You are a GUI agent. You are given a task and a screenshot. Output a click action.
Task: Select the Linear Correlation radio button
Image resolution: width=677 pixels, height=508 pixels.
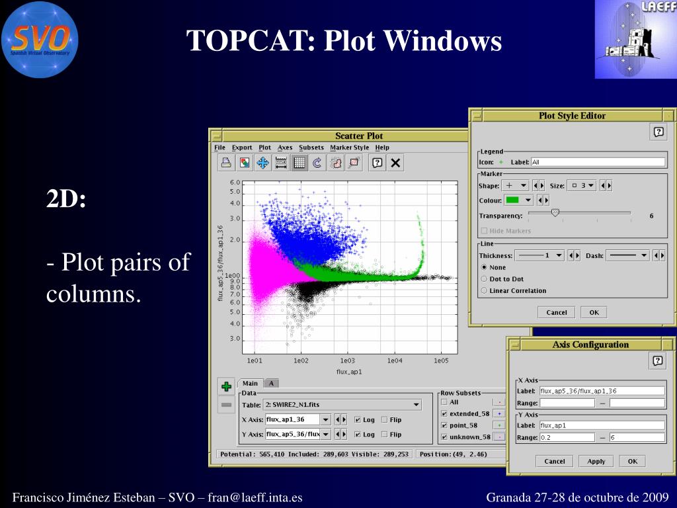[485, 290]
